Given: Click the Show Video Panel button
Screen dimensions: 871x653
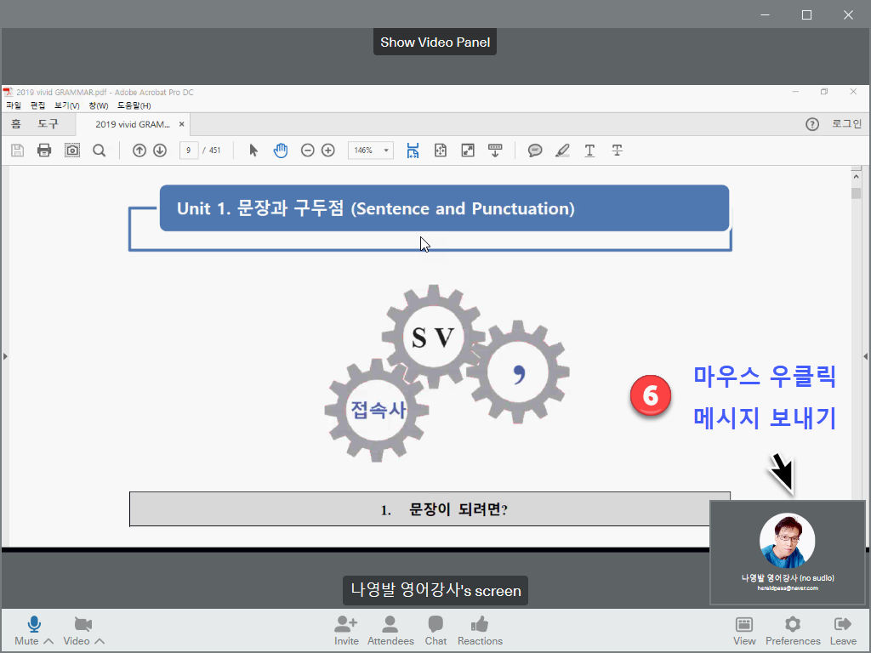Looking at the screenshot, I should click(435, 42).
